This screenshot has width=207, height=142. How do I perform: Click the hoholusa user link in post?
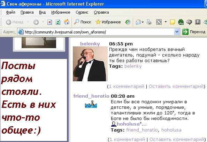pyautogui.click(x=128, y=124)
